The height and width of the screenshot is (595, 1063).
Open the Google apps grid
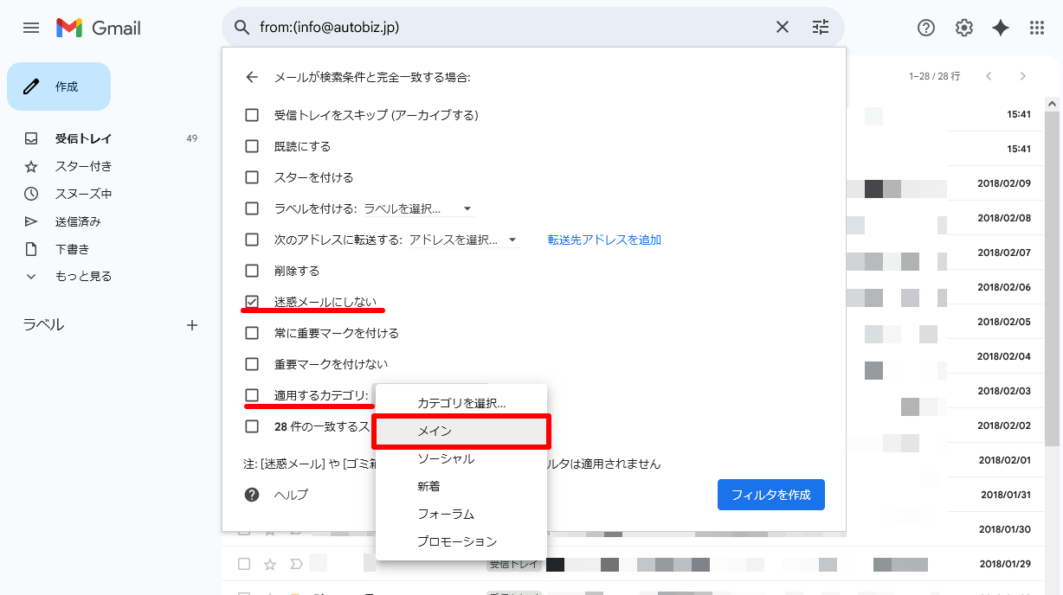[1037, 28]
